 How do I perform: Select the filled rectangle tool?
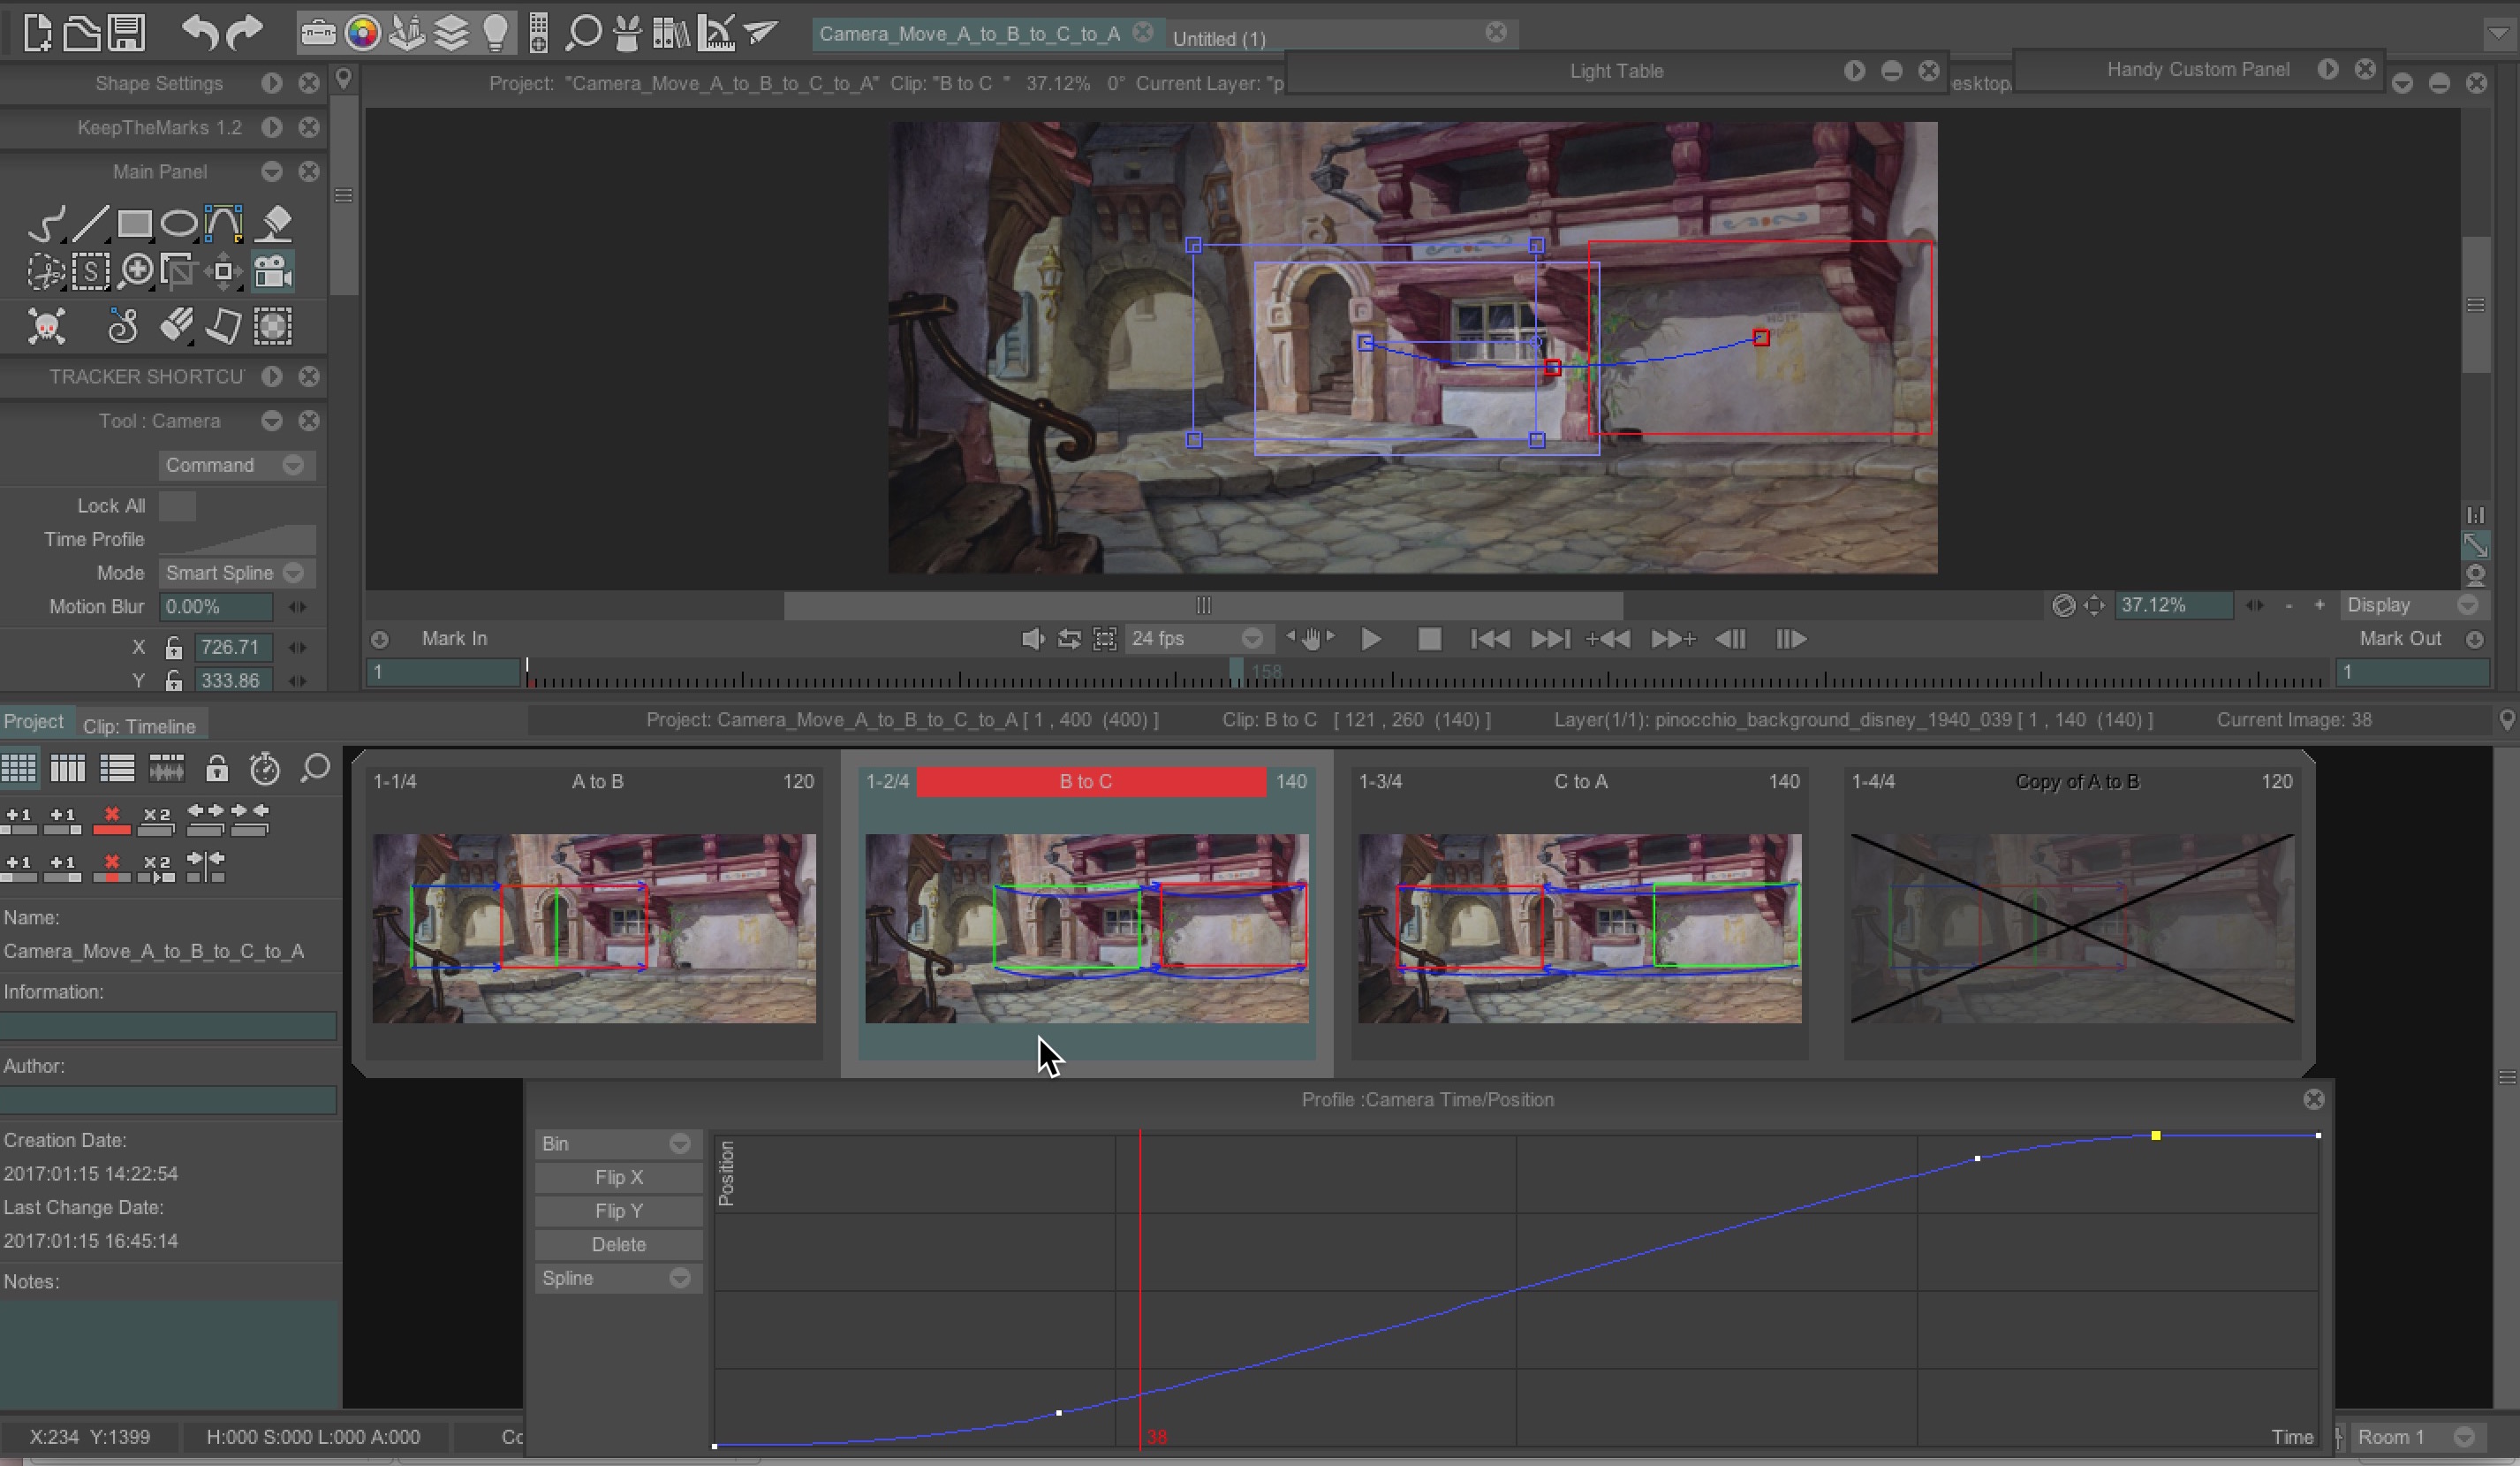[134, 224]
